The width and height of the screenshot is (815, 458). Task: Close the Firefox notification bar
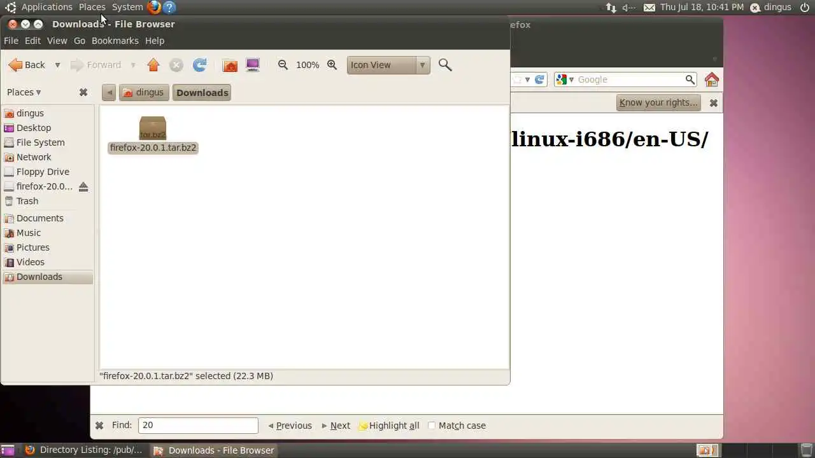(x=714, y=102)
